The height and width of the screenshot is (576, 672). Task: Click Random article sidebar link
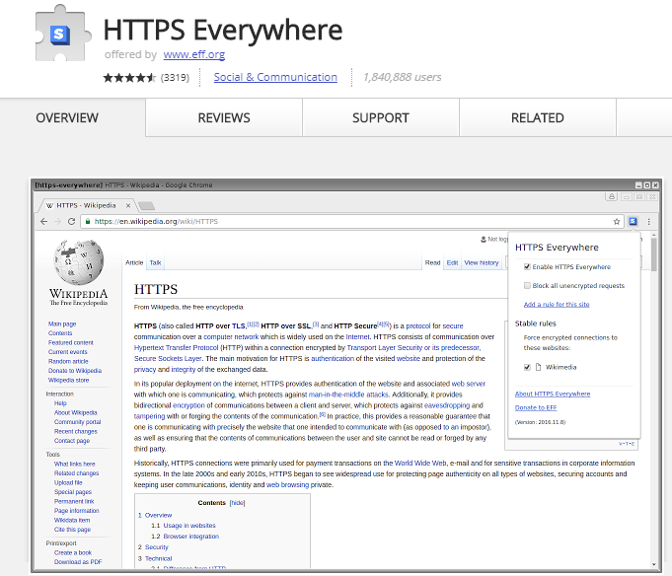click(x=68, y=361)
